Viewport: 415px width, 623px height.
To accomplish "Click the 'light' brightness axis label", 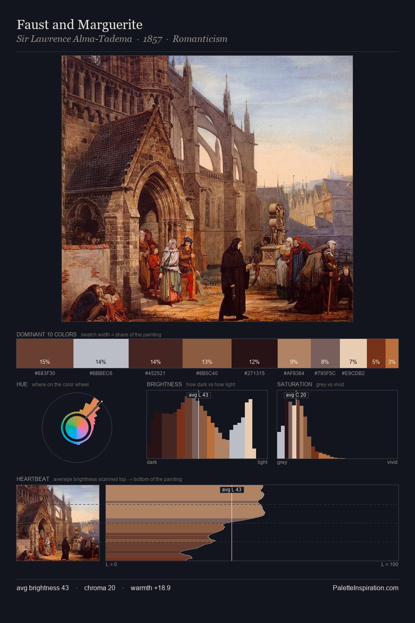I will 263,462.
